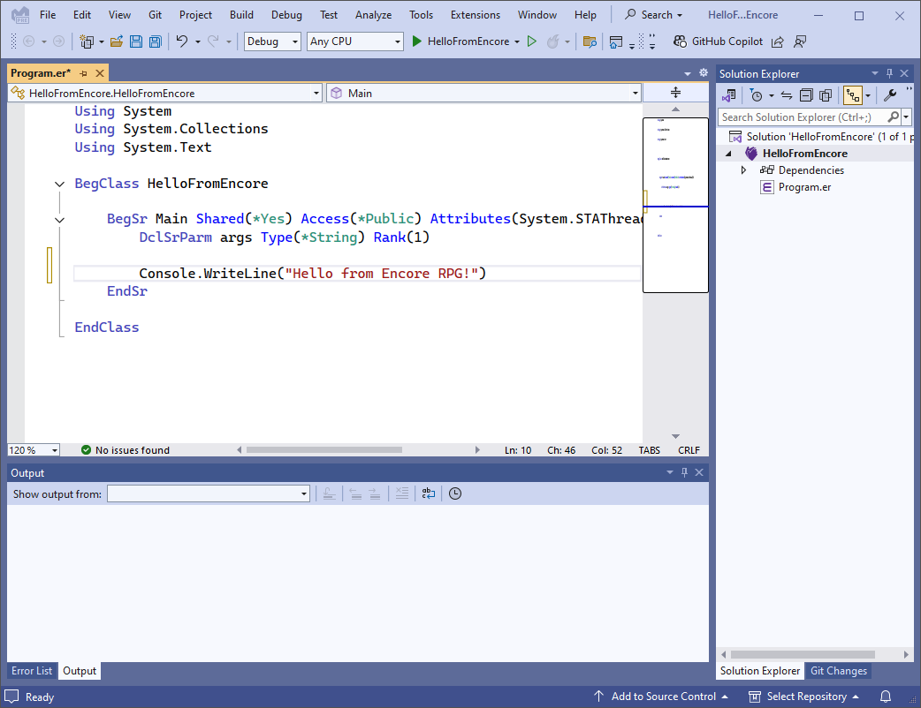Click the Search box in title bar
The width and height of the screenshot is (921, 708).
653,15
